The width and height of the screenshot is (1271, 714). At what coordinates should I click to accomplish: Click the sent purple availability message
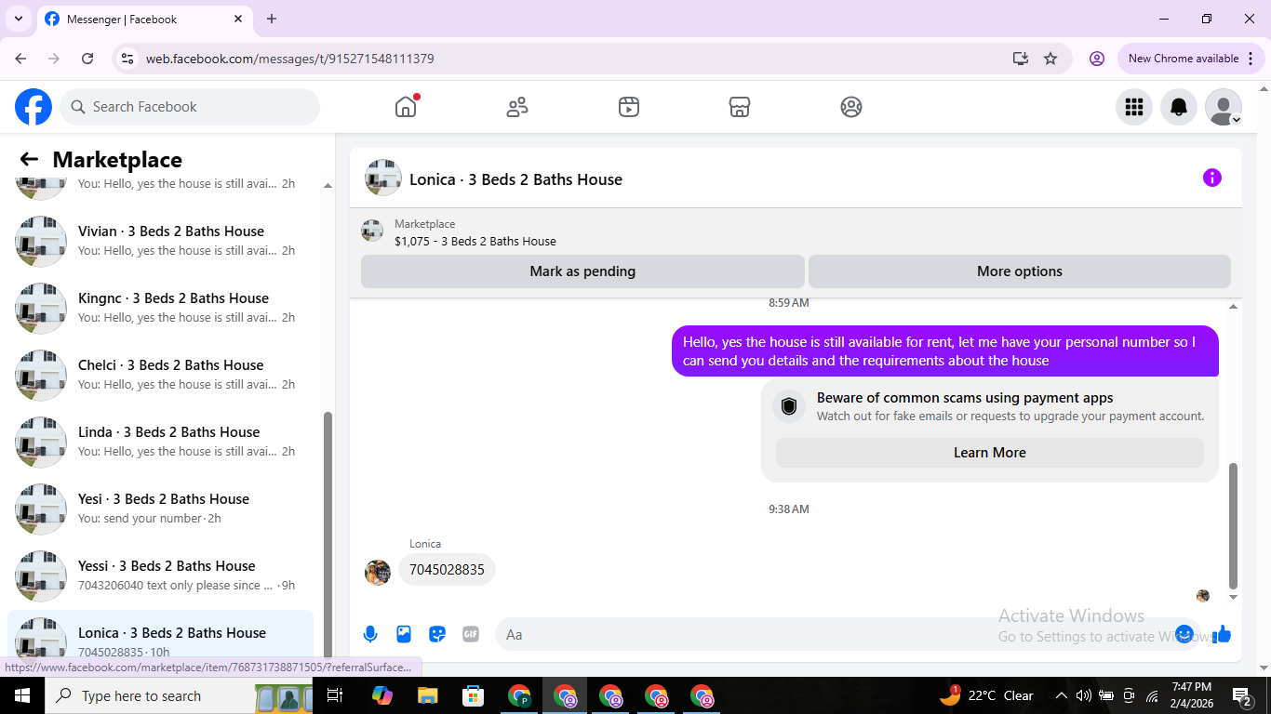pyautogui.click(x=945, y=351)
